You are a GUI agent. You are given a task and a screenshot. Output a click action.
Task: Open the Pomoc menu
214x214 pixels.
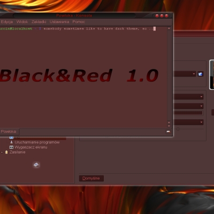(x=79, y=22)
